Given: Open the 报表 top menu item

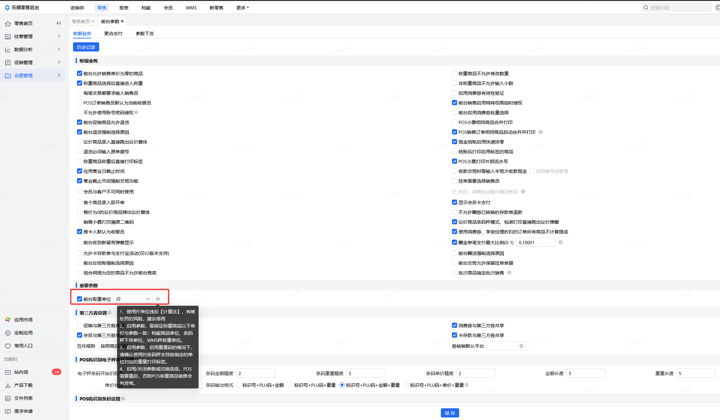Looking at the screenshot, I should tap(124, 8).
